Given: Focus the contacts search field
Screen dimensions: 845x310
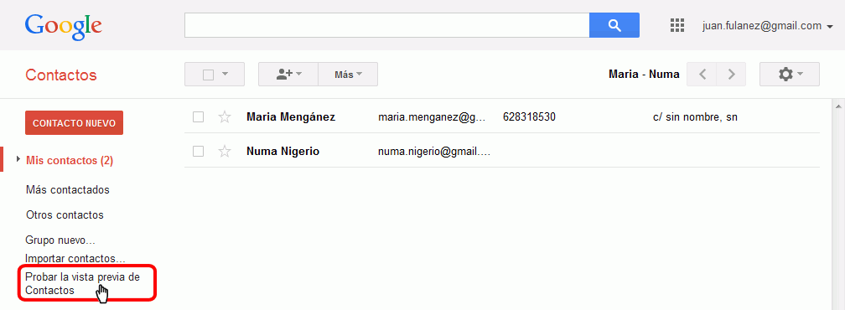Looking at the screenshot, I should [387, 25].
